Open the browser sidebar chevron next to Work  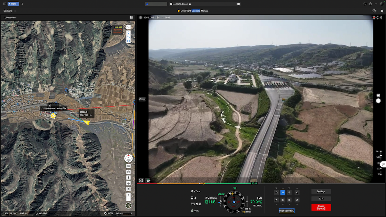(x=22, y=4)
